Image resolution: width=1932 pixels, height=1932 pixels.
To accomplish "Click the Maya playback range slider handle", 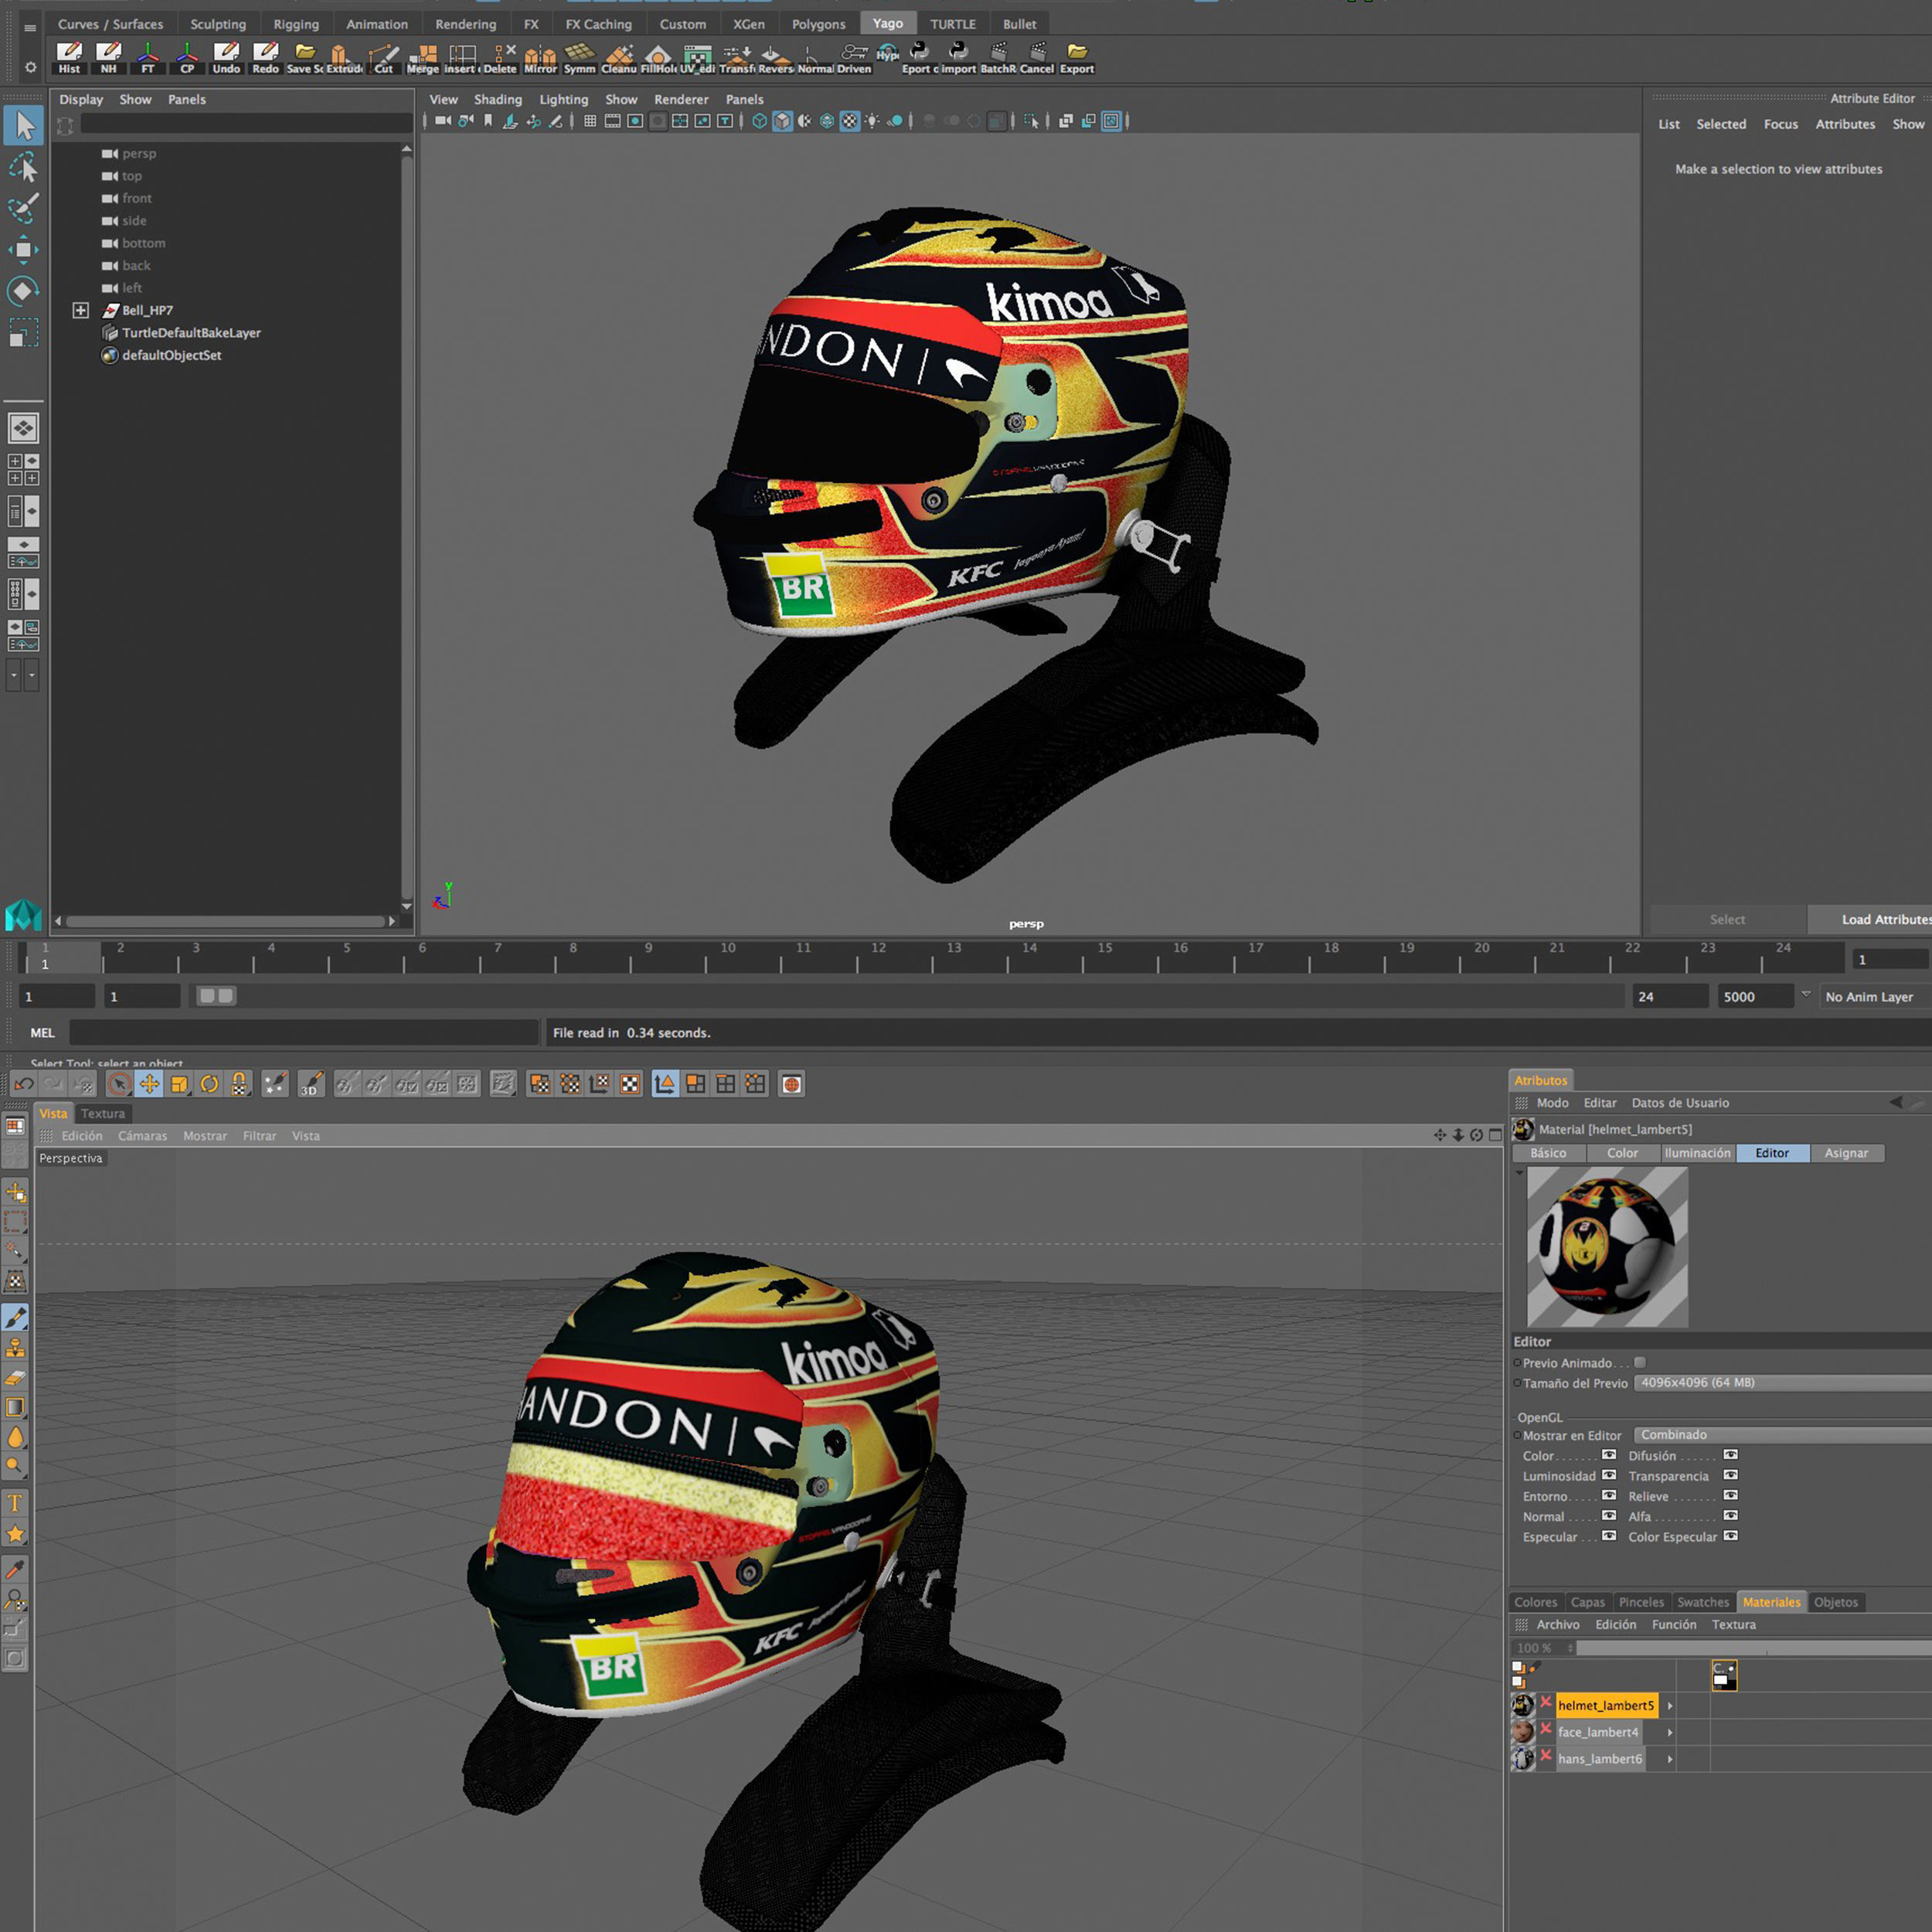I will point(216,996).
